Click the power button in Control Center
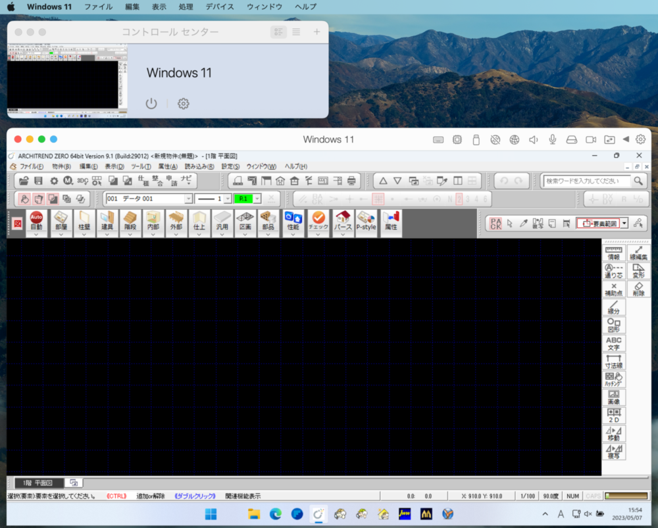The image size is (658, 528). pos(151,104)
